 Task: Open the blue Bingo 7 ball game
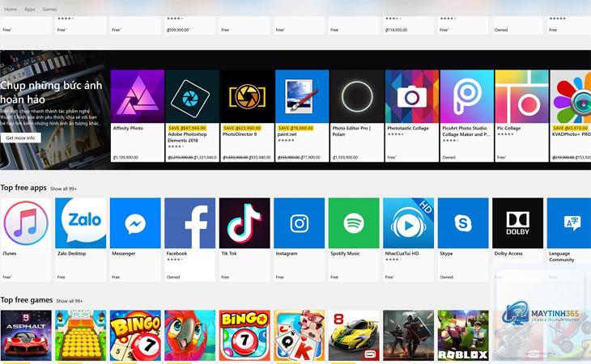click(x=244, y=336)
